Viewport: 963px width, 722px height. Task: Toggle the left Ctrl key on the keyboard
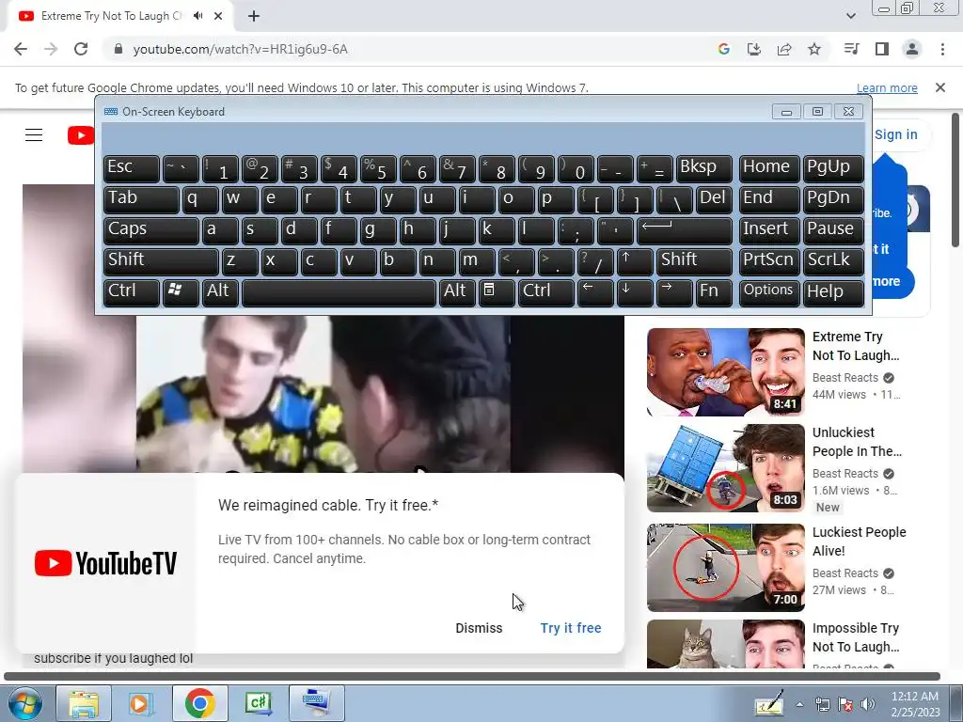click(x=132, y=292)
